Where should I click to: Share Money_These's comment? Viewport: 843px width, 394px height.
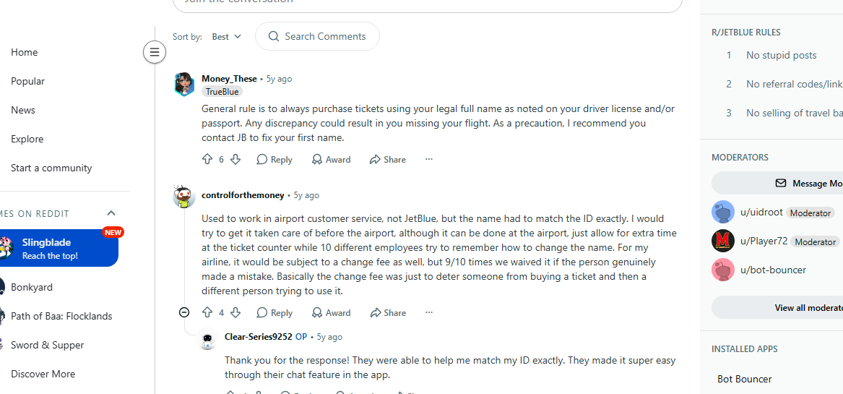click(x=388, y=159)
